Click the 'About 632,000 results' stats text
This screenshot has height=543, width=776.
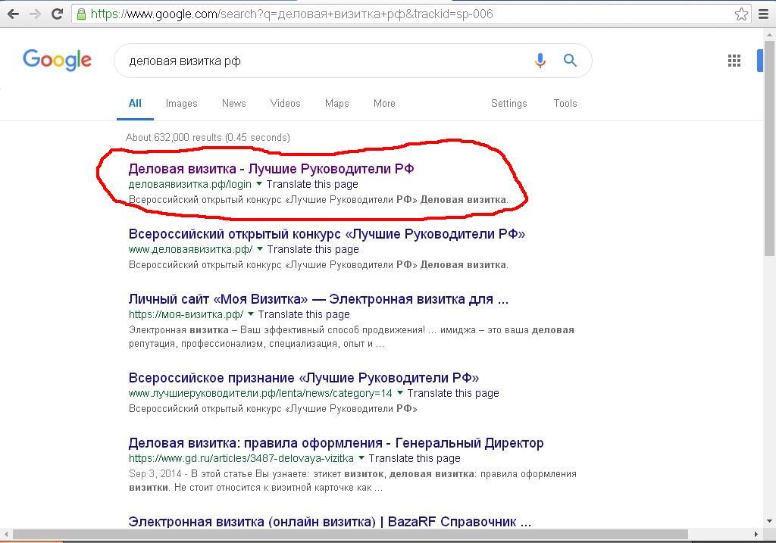pos(208,138)
